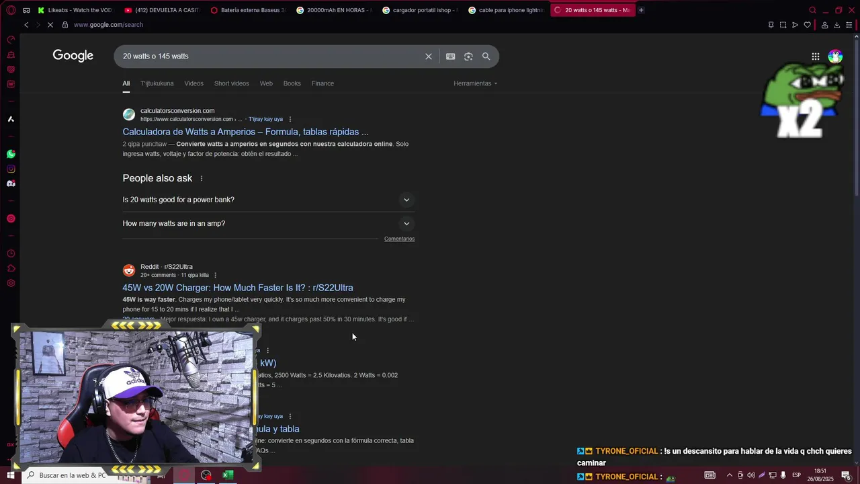Open the Windows notification center
This screenshot has height=484, width=860.
846,475
